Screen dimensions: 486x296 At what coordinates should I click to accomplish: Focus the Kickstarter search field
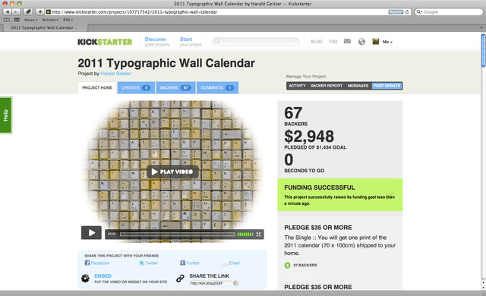click(256, 42)
